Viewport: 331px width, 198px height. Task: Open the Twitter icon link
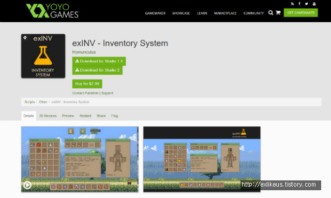pos(307,4)
